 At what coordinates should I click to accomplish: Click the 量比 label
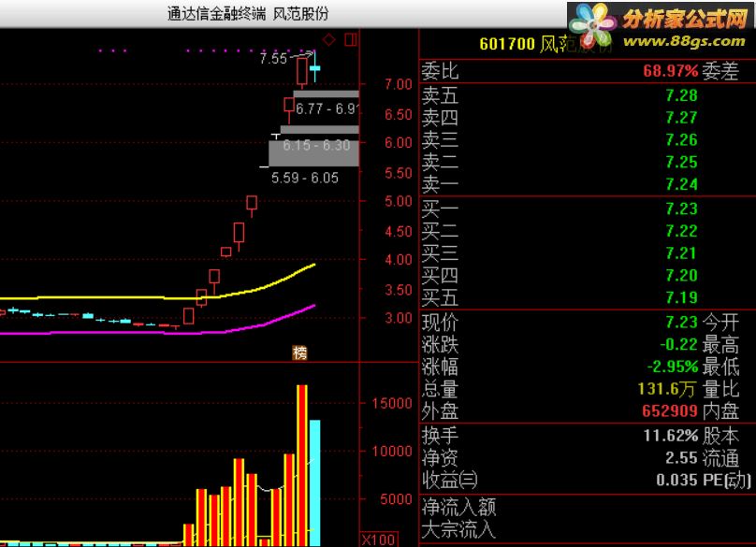click(x=720, y=389)
